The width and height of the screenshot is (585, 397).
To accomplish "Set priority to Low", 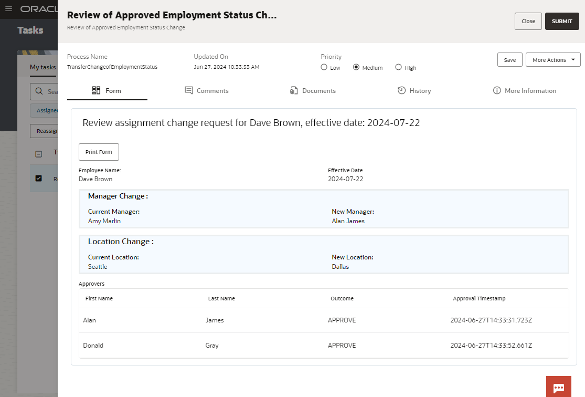I will click(324, 67).
